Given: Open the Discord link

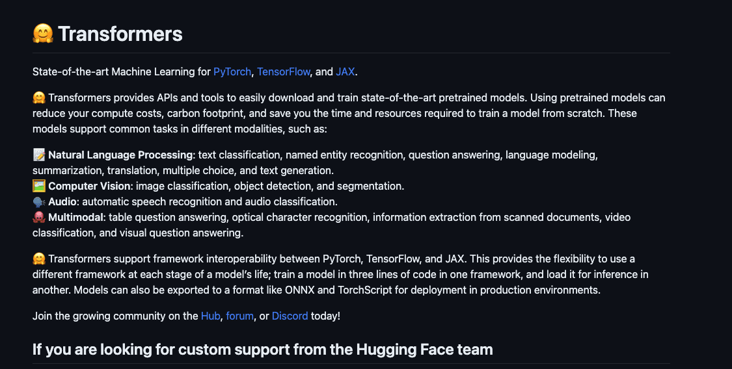Looking at the screenshot, I should pyautogui.click(x=290, y=316).
